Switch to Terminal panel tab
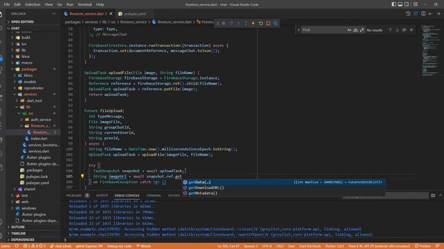The image size is (444, 249). coord(153,195)
